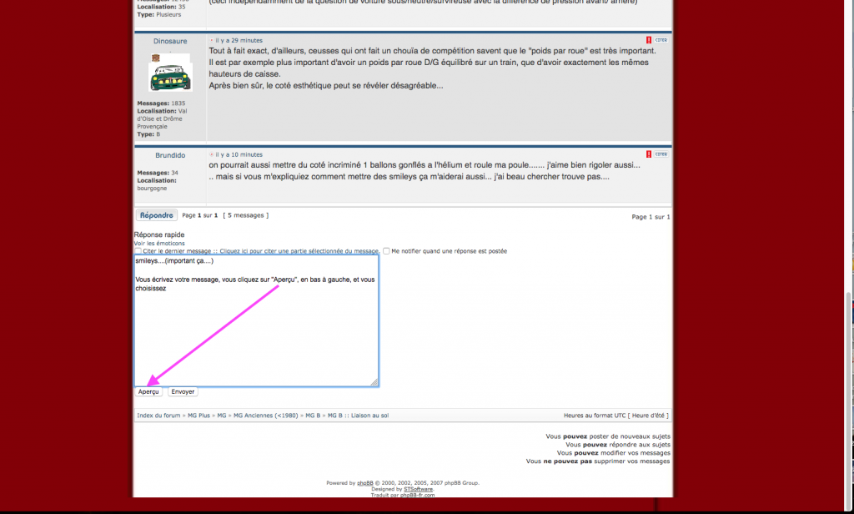
Task: Click the Aperçu button
Action: coord(148,392)
